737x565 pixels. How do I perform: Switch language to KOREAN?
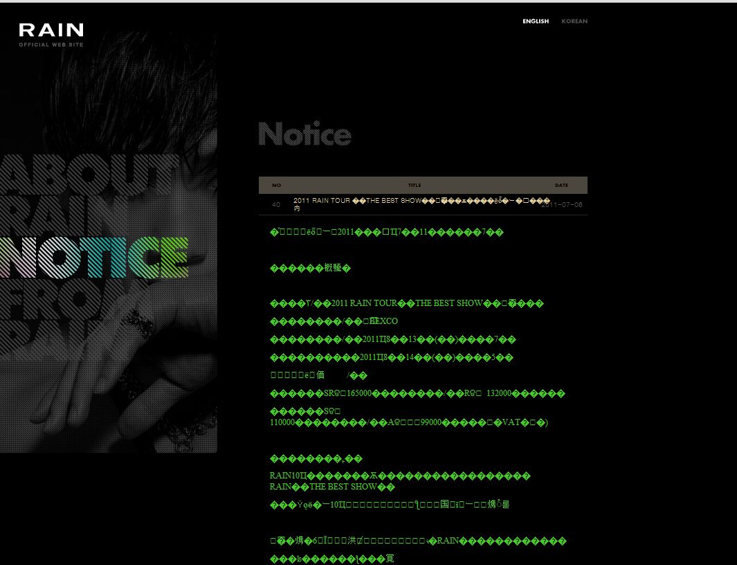[x=574, y=21]
